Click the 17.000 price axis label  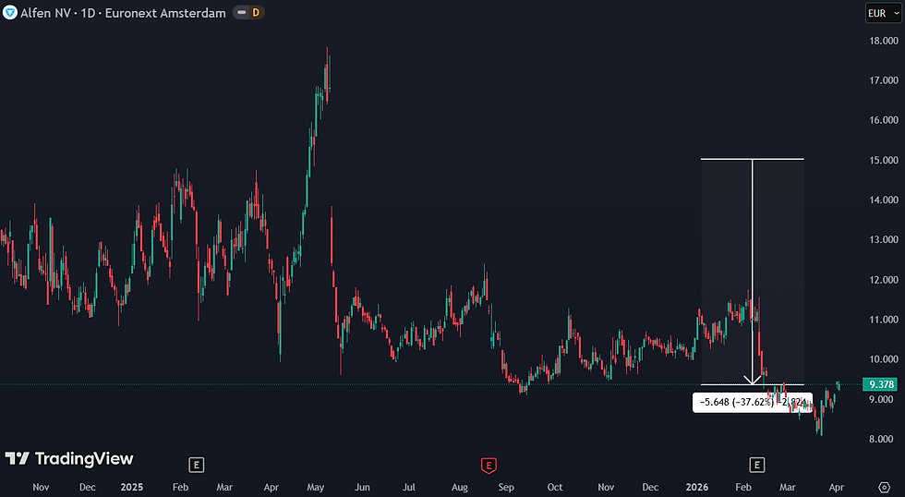[x=884, y=80]
